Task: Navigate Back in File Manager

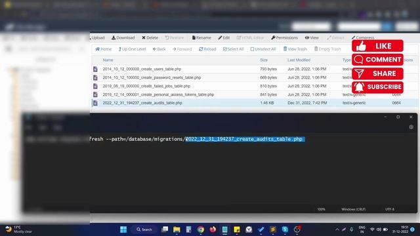Action: 159,49
